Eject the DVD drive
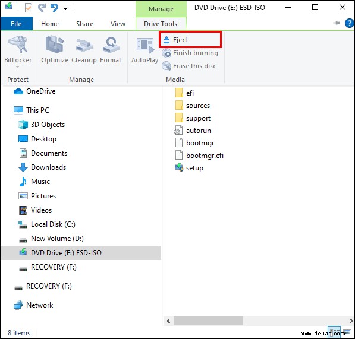The width and height of the screenshot is (355, 339). pyautogui.click(x=190, y=40)
